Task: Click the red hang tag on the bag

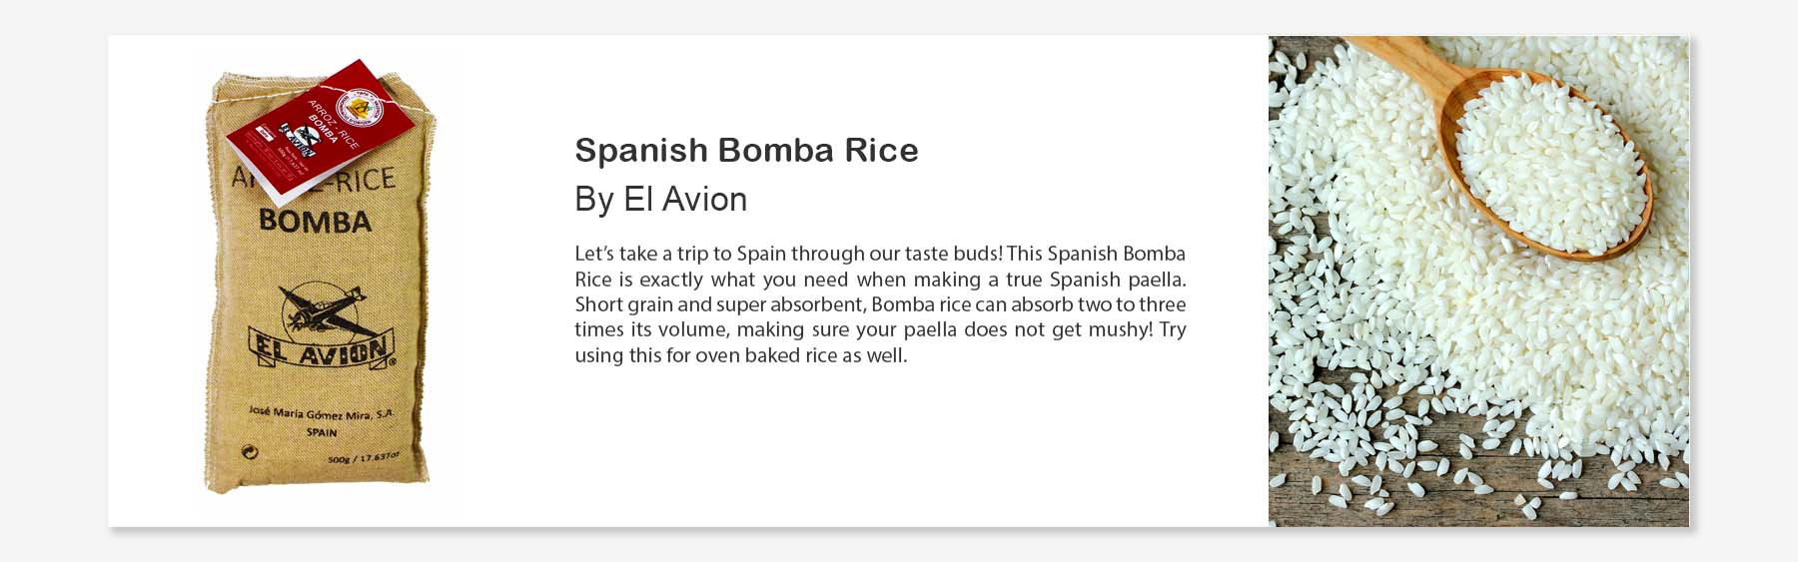Action: [x=319, y=131]
